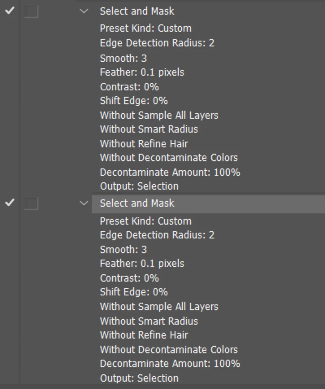Viewport: 325px width, 389px height.
Task: Enable dialog toggle box for highlighted Select and Mask
Action: pyautogui.click(x=31, y=203)
